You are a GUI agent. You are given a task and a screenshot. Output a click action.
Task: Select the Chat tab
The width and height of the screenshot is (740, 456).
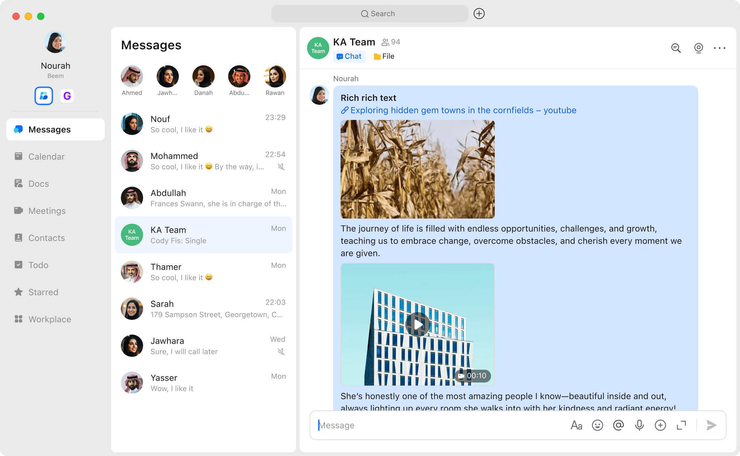(x=349, y=56)
